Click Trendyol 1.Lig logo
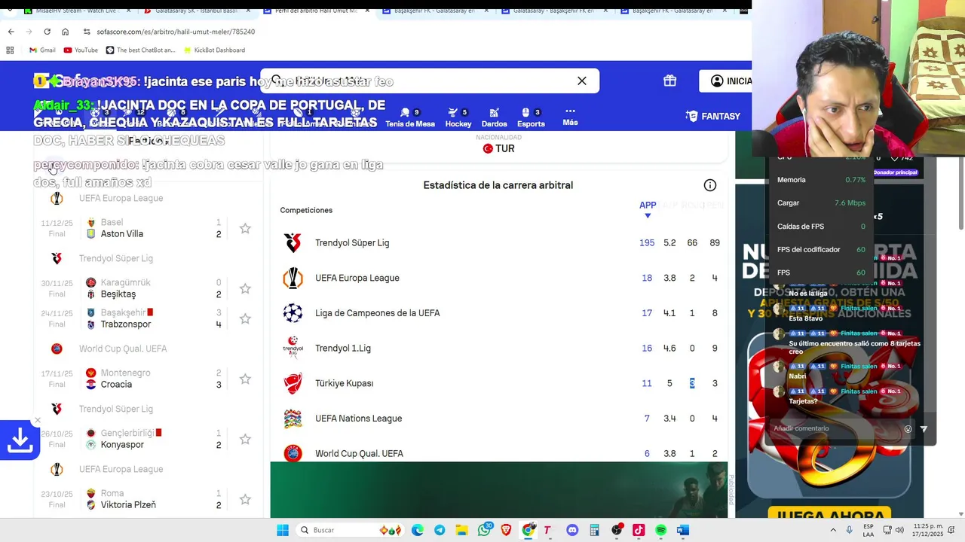The height and width of the screenshot is (542, 965). pos(293,348)
